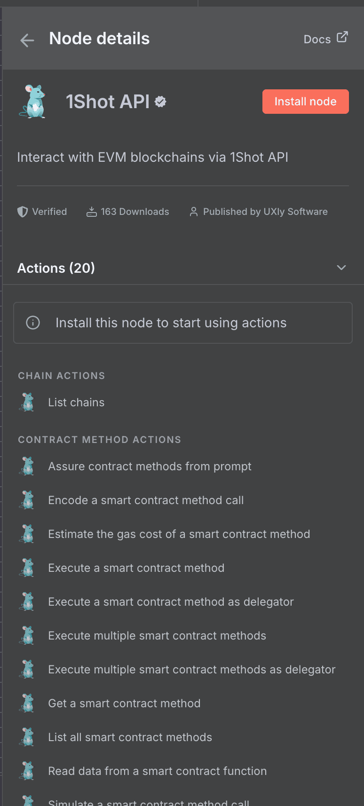
Task: Select Read data from a smart contract function
Action: 157,771
